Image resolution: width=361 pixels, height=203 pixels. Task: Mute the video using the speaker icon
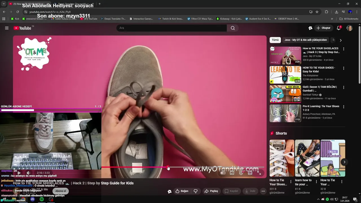28,173
